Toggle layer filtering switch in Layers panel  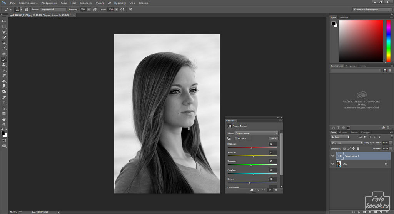click(391, 137)
